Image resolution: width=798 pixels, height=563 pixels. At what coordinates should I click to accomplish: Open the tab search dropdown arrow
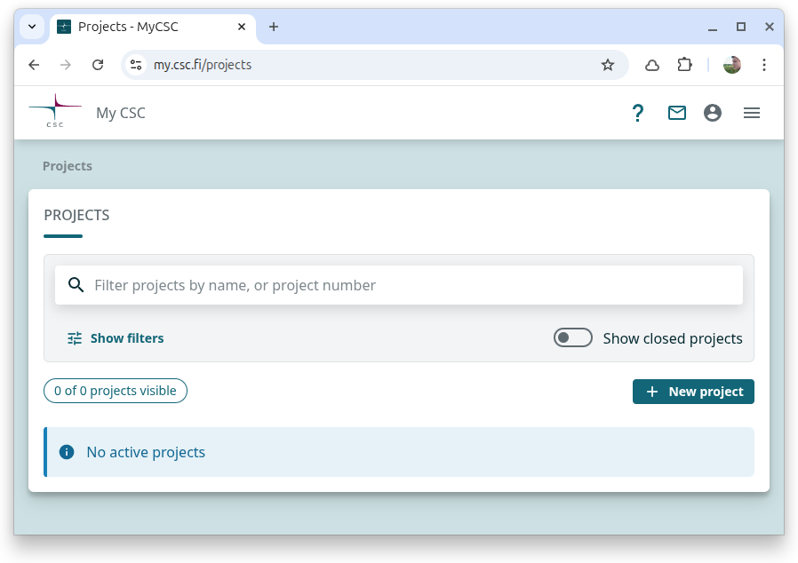pos(32,27)
